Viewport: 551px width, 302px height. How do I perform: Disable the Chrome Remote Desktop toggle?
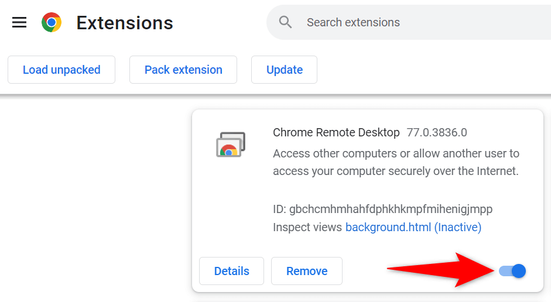pos(513,271)
